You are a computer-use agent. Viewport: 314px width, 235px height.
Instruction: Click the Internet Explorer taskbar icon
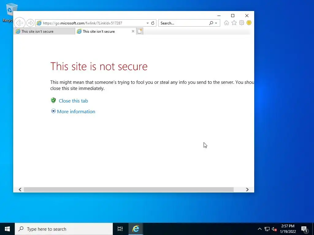[136, 229]
